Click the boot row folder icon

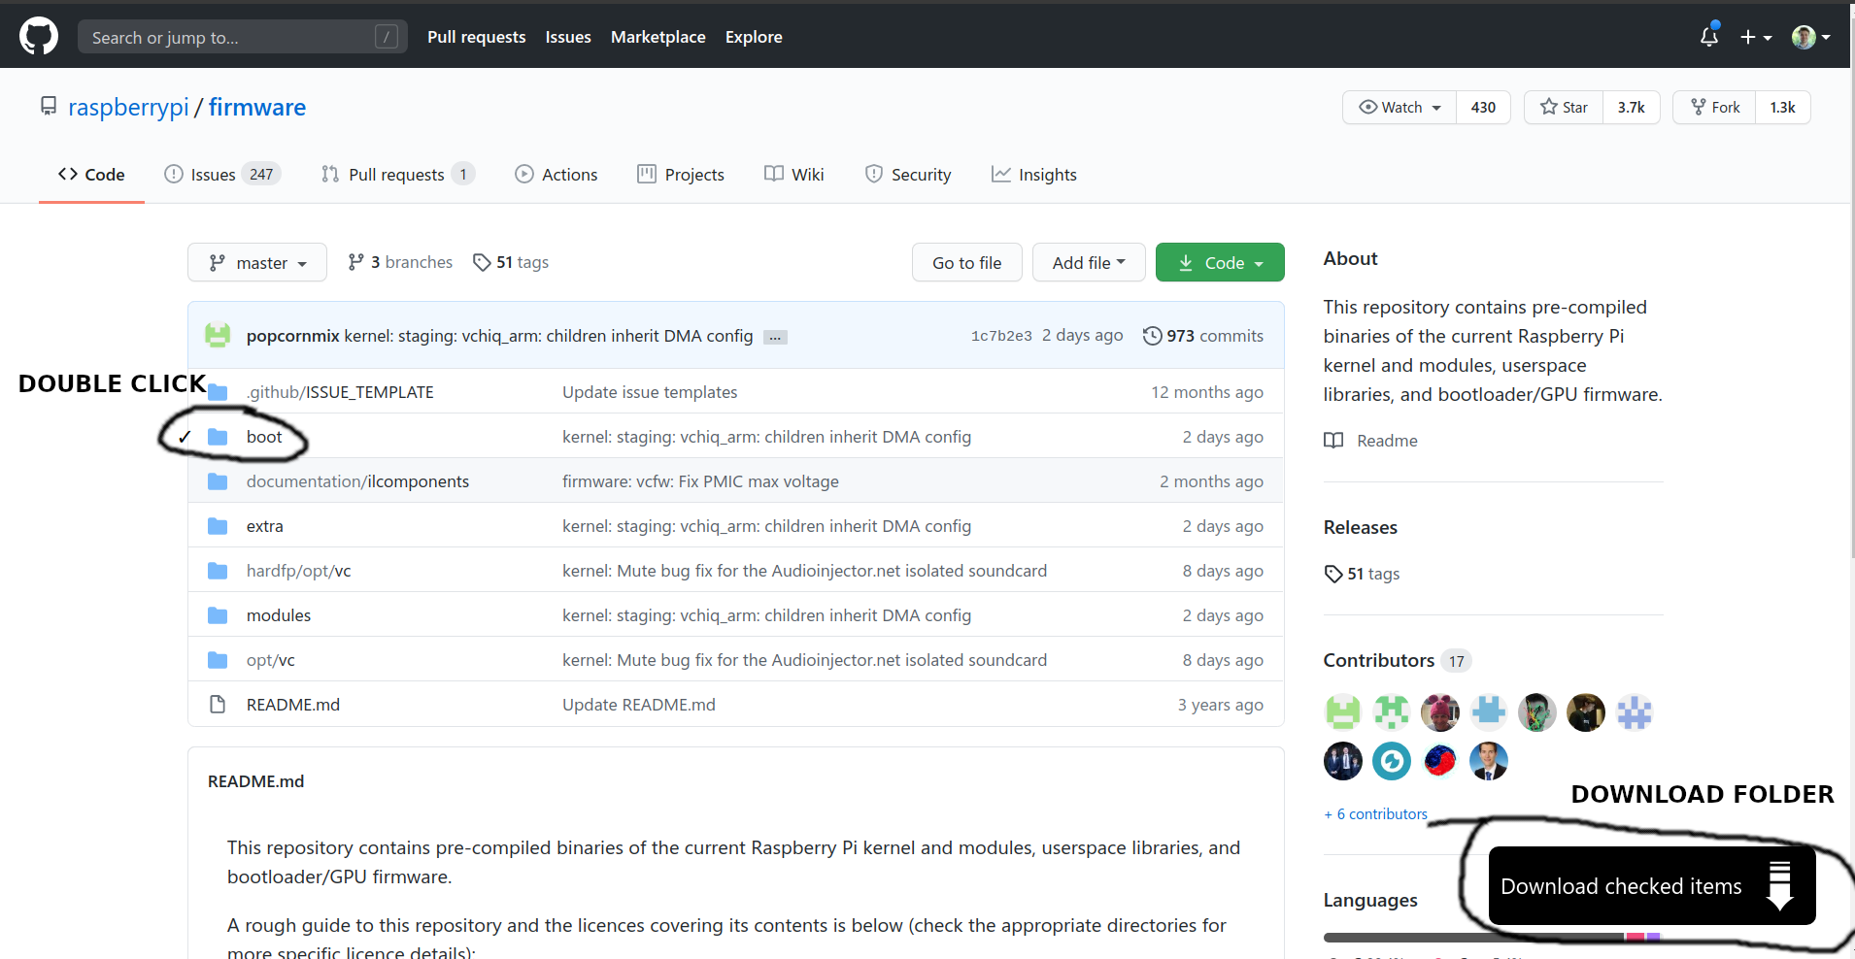tap(218, 437)
